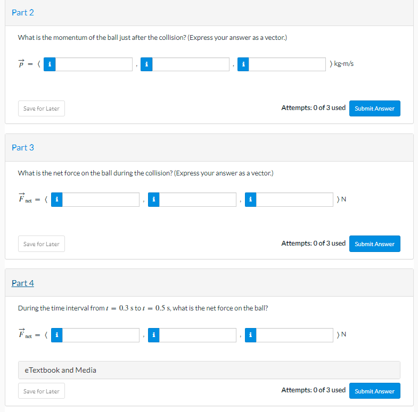Click info icon for Part 3 second component

coord(153,199)
